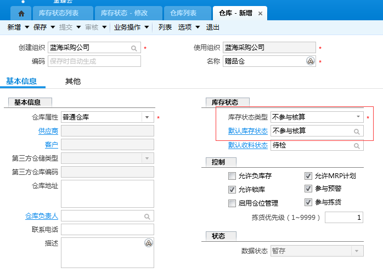Uncheck the 允许MRP计划 checkbox

coord(308,176)
